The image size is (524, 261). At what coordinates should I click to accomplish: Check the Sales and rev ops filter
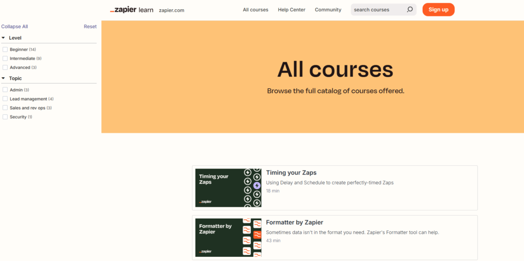pos(5,108)
